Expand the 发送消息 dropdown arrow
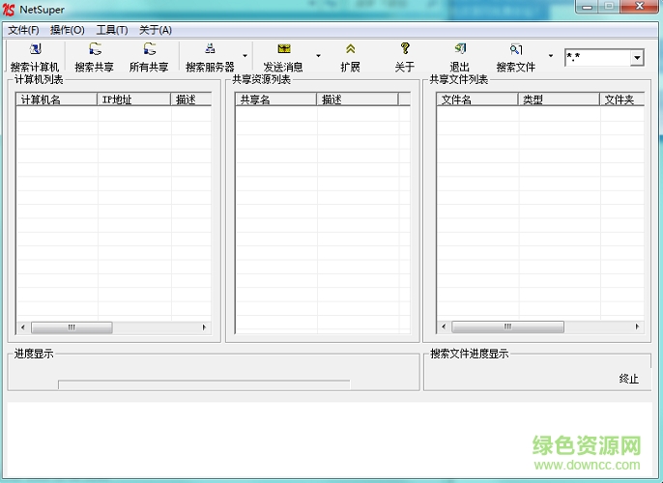Screen dimensions: 663x483 (318, 56)
